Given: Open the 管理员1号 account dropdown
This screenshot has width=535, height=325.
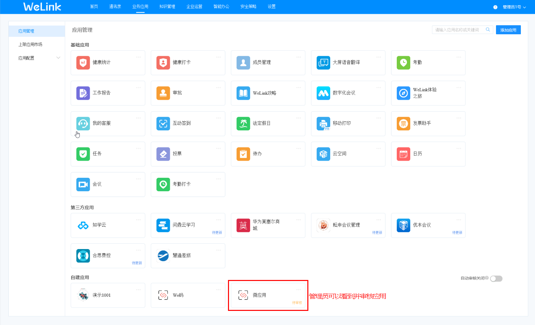Looking at the screenshot, I should click(x=514, y=7).
